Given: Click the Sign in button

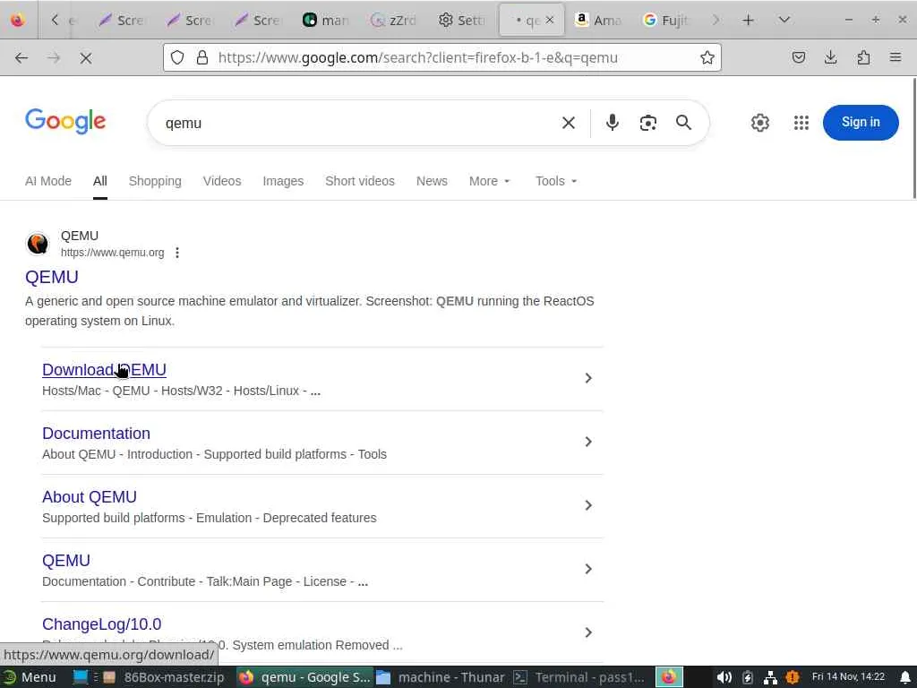Looking at the screenshot, I should [x=861, y=122].
